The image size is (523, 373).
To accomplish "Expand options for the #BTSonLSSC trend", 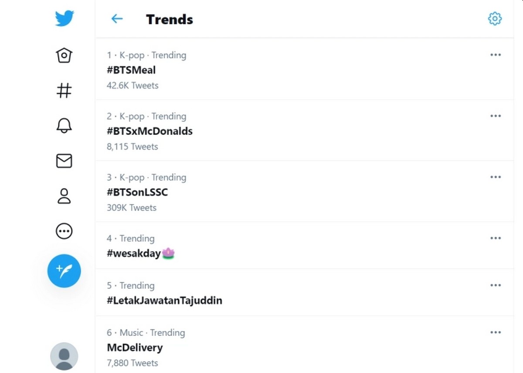I will point(496,177).
